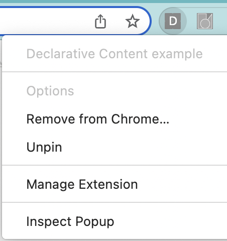Star the current tab as a bookmark

133,21
